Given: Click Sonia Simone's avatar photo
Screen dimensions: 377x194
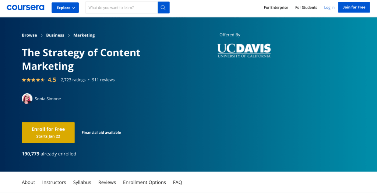Looking at the screenshot, I should 27,99.
